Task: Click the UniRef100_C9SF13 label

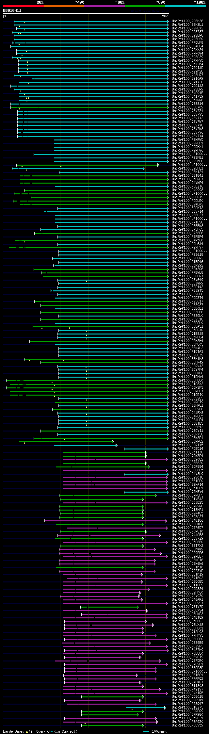Action: coord(187,427)
